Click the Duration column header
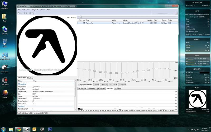This screenshot has width=211, height=132. tap(150, 20)
